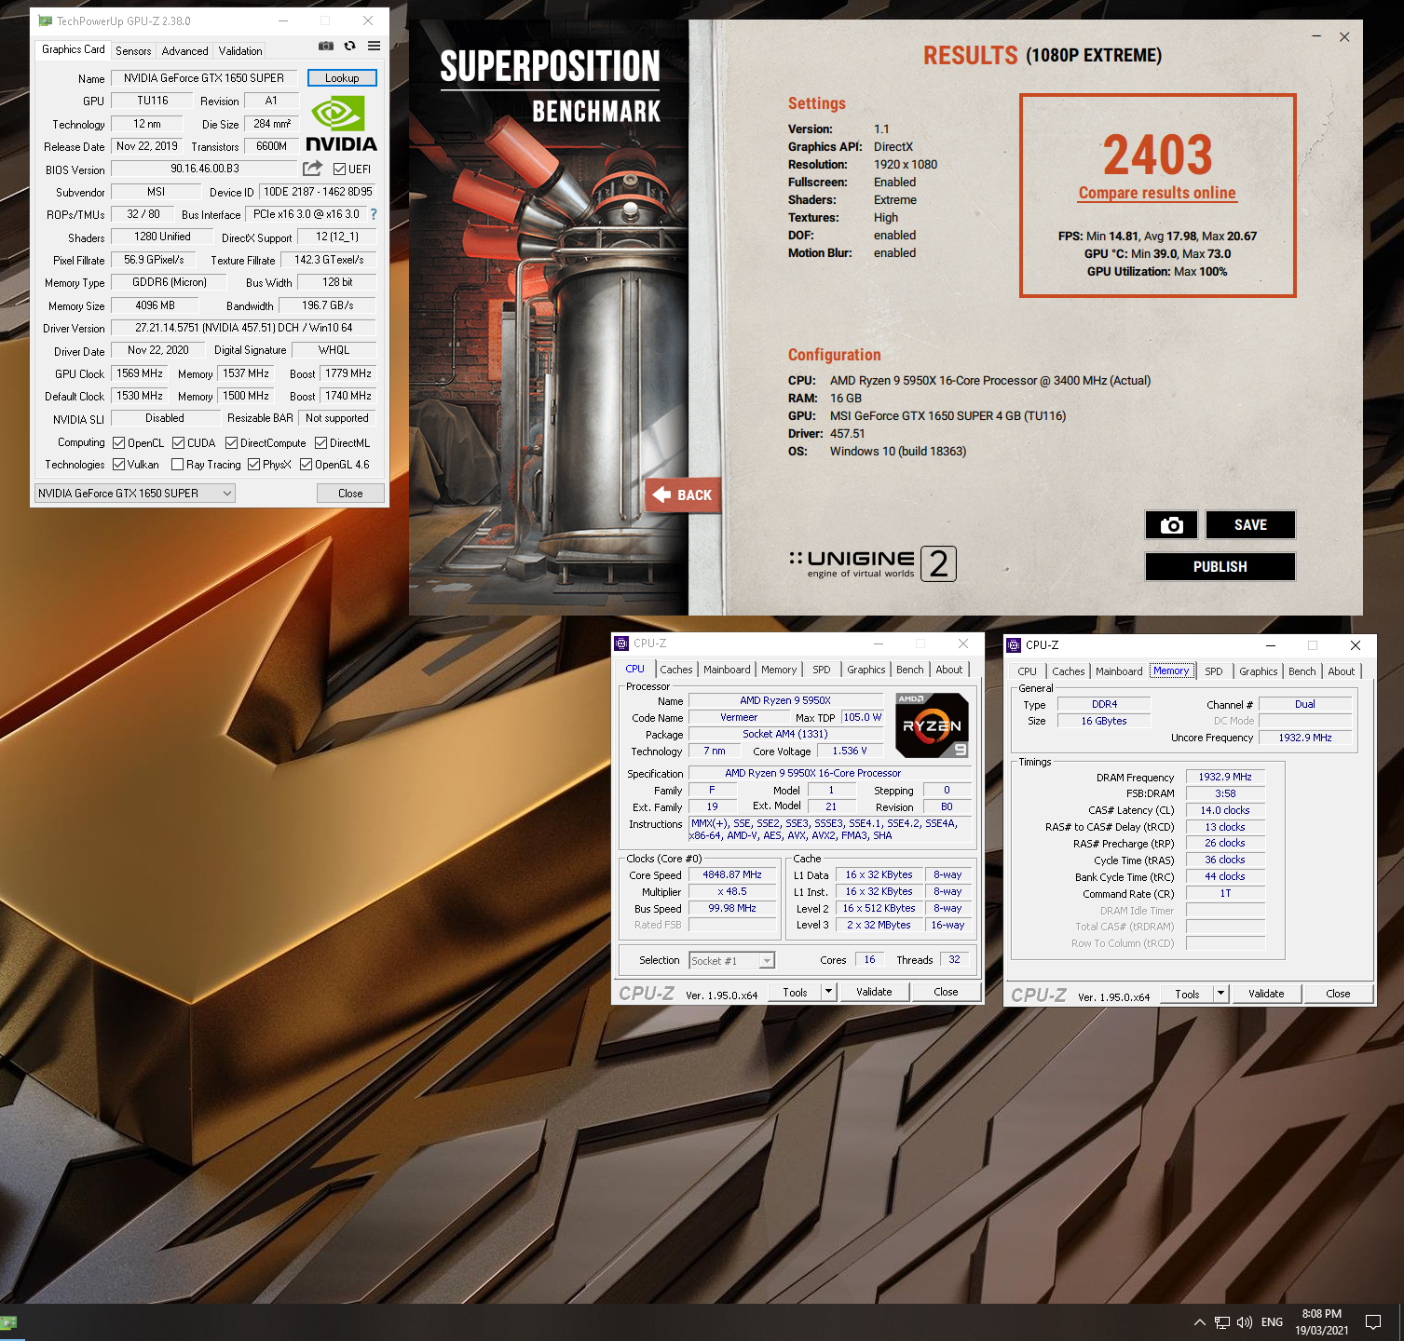
Task: Click the CAS# Latency value field
Action: tap(1225, 810)
